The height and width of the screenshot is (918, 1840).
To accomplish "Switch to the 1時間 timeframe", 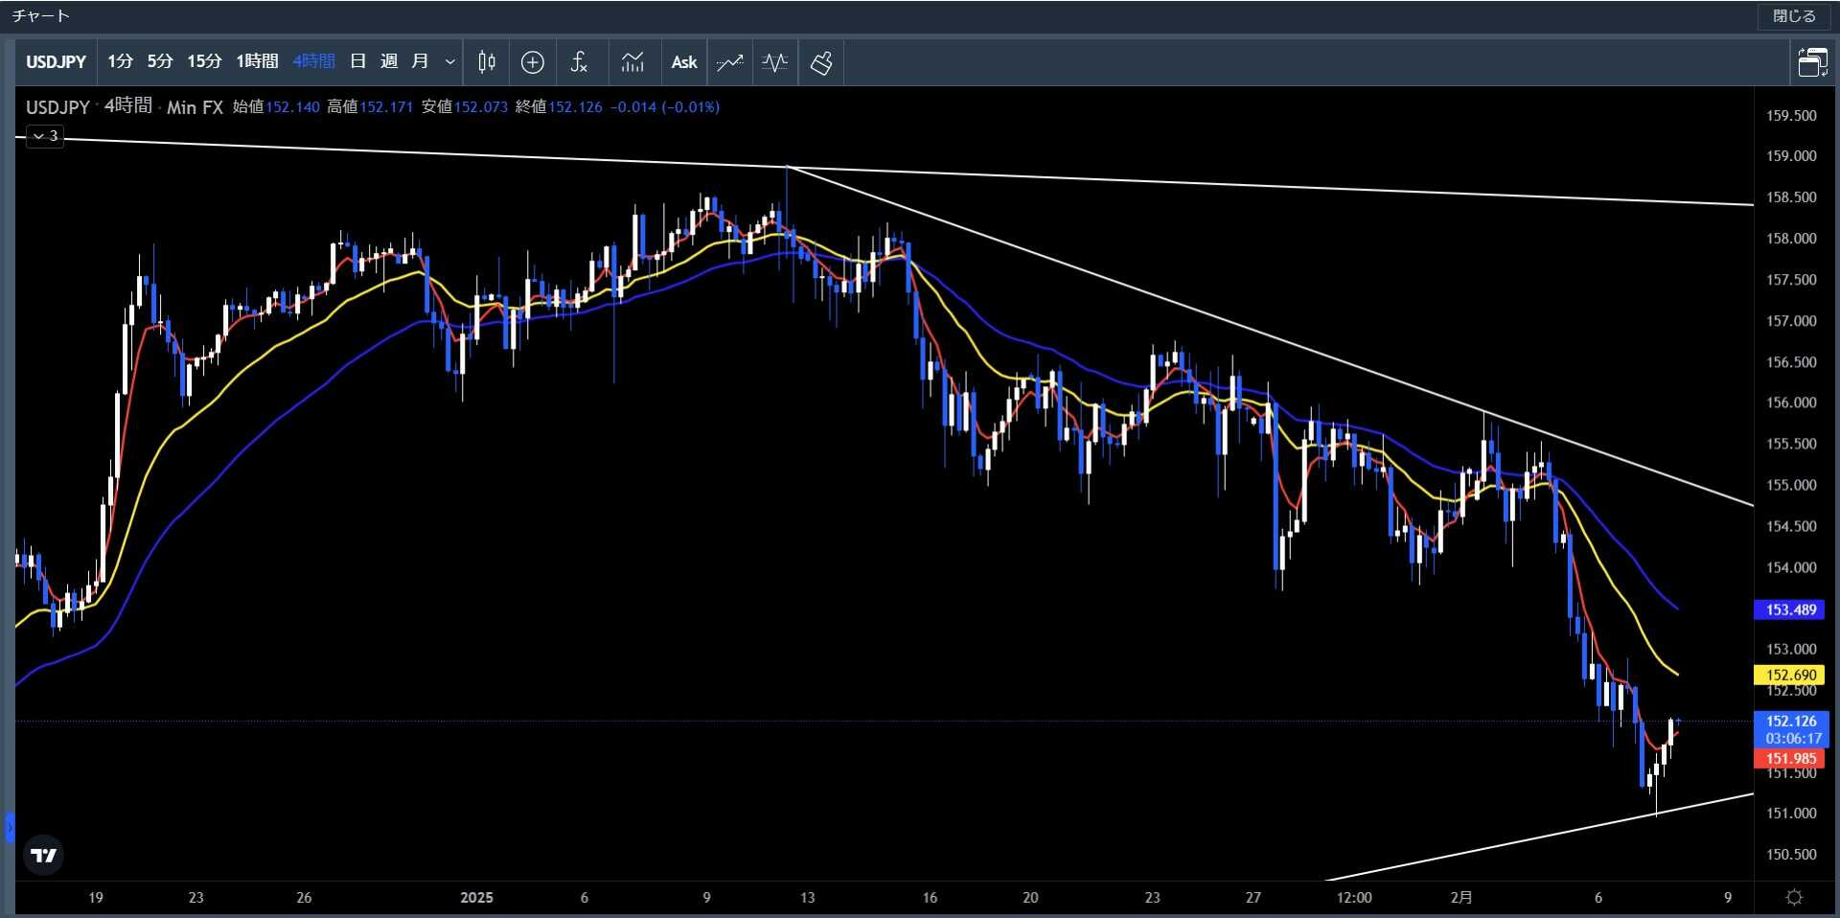I will (x=257, y=62).
